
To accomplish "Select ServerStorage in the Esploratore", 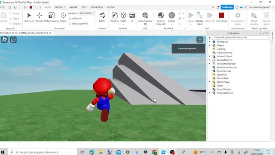I will [224, 71].
